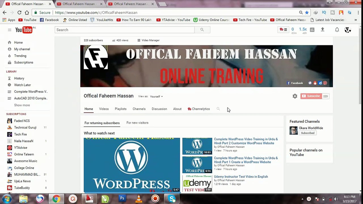This screenshot has width=363, height=204.
Task: Click the upload arrow icon
Action: click(322, 29)
